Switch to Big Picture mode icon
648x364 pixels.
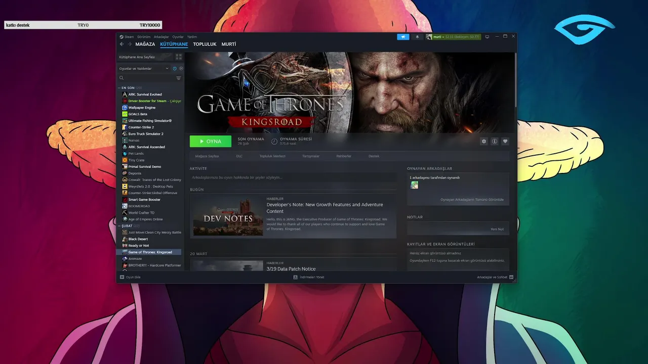(x=487, y=37)
